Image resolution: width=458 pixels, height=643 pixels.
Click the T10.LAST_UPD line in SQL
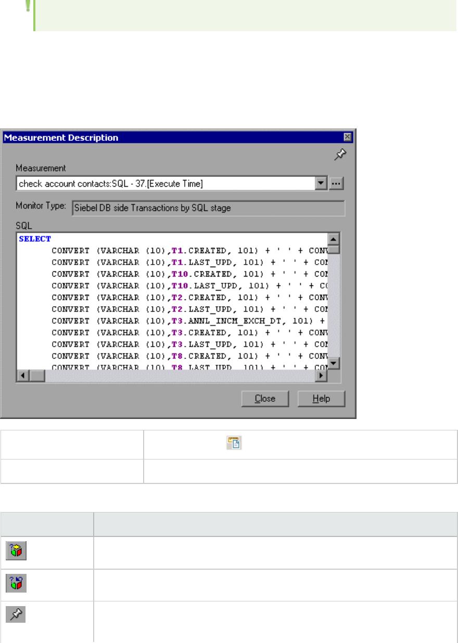(x=189, y=285)
